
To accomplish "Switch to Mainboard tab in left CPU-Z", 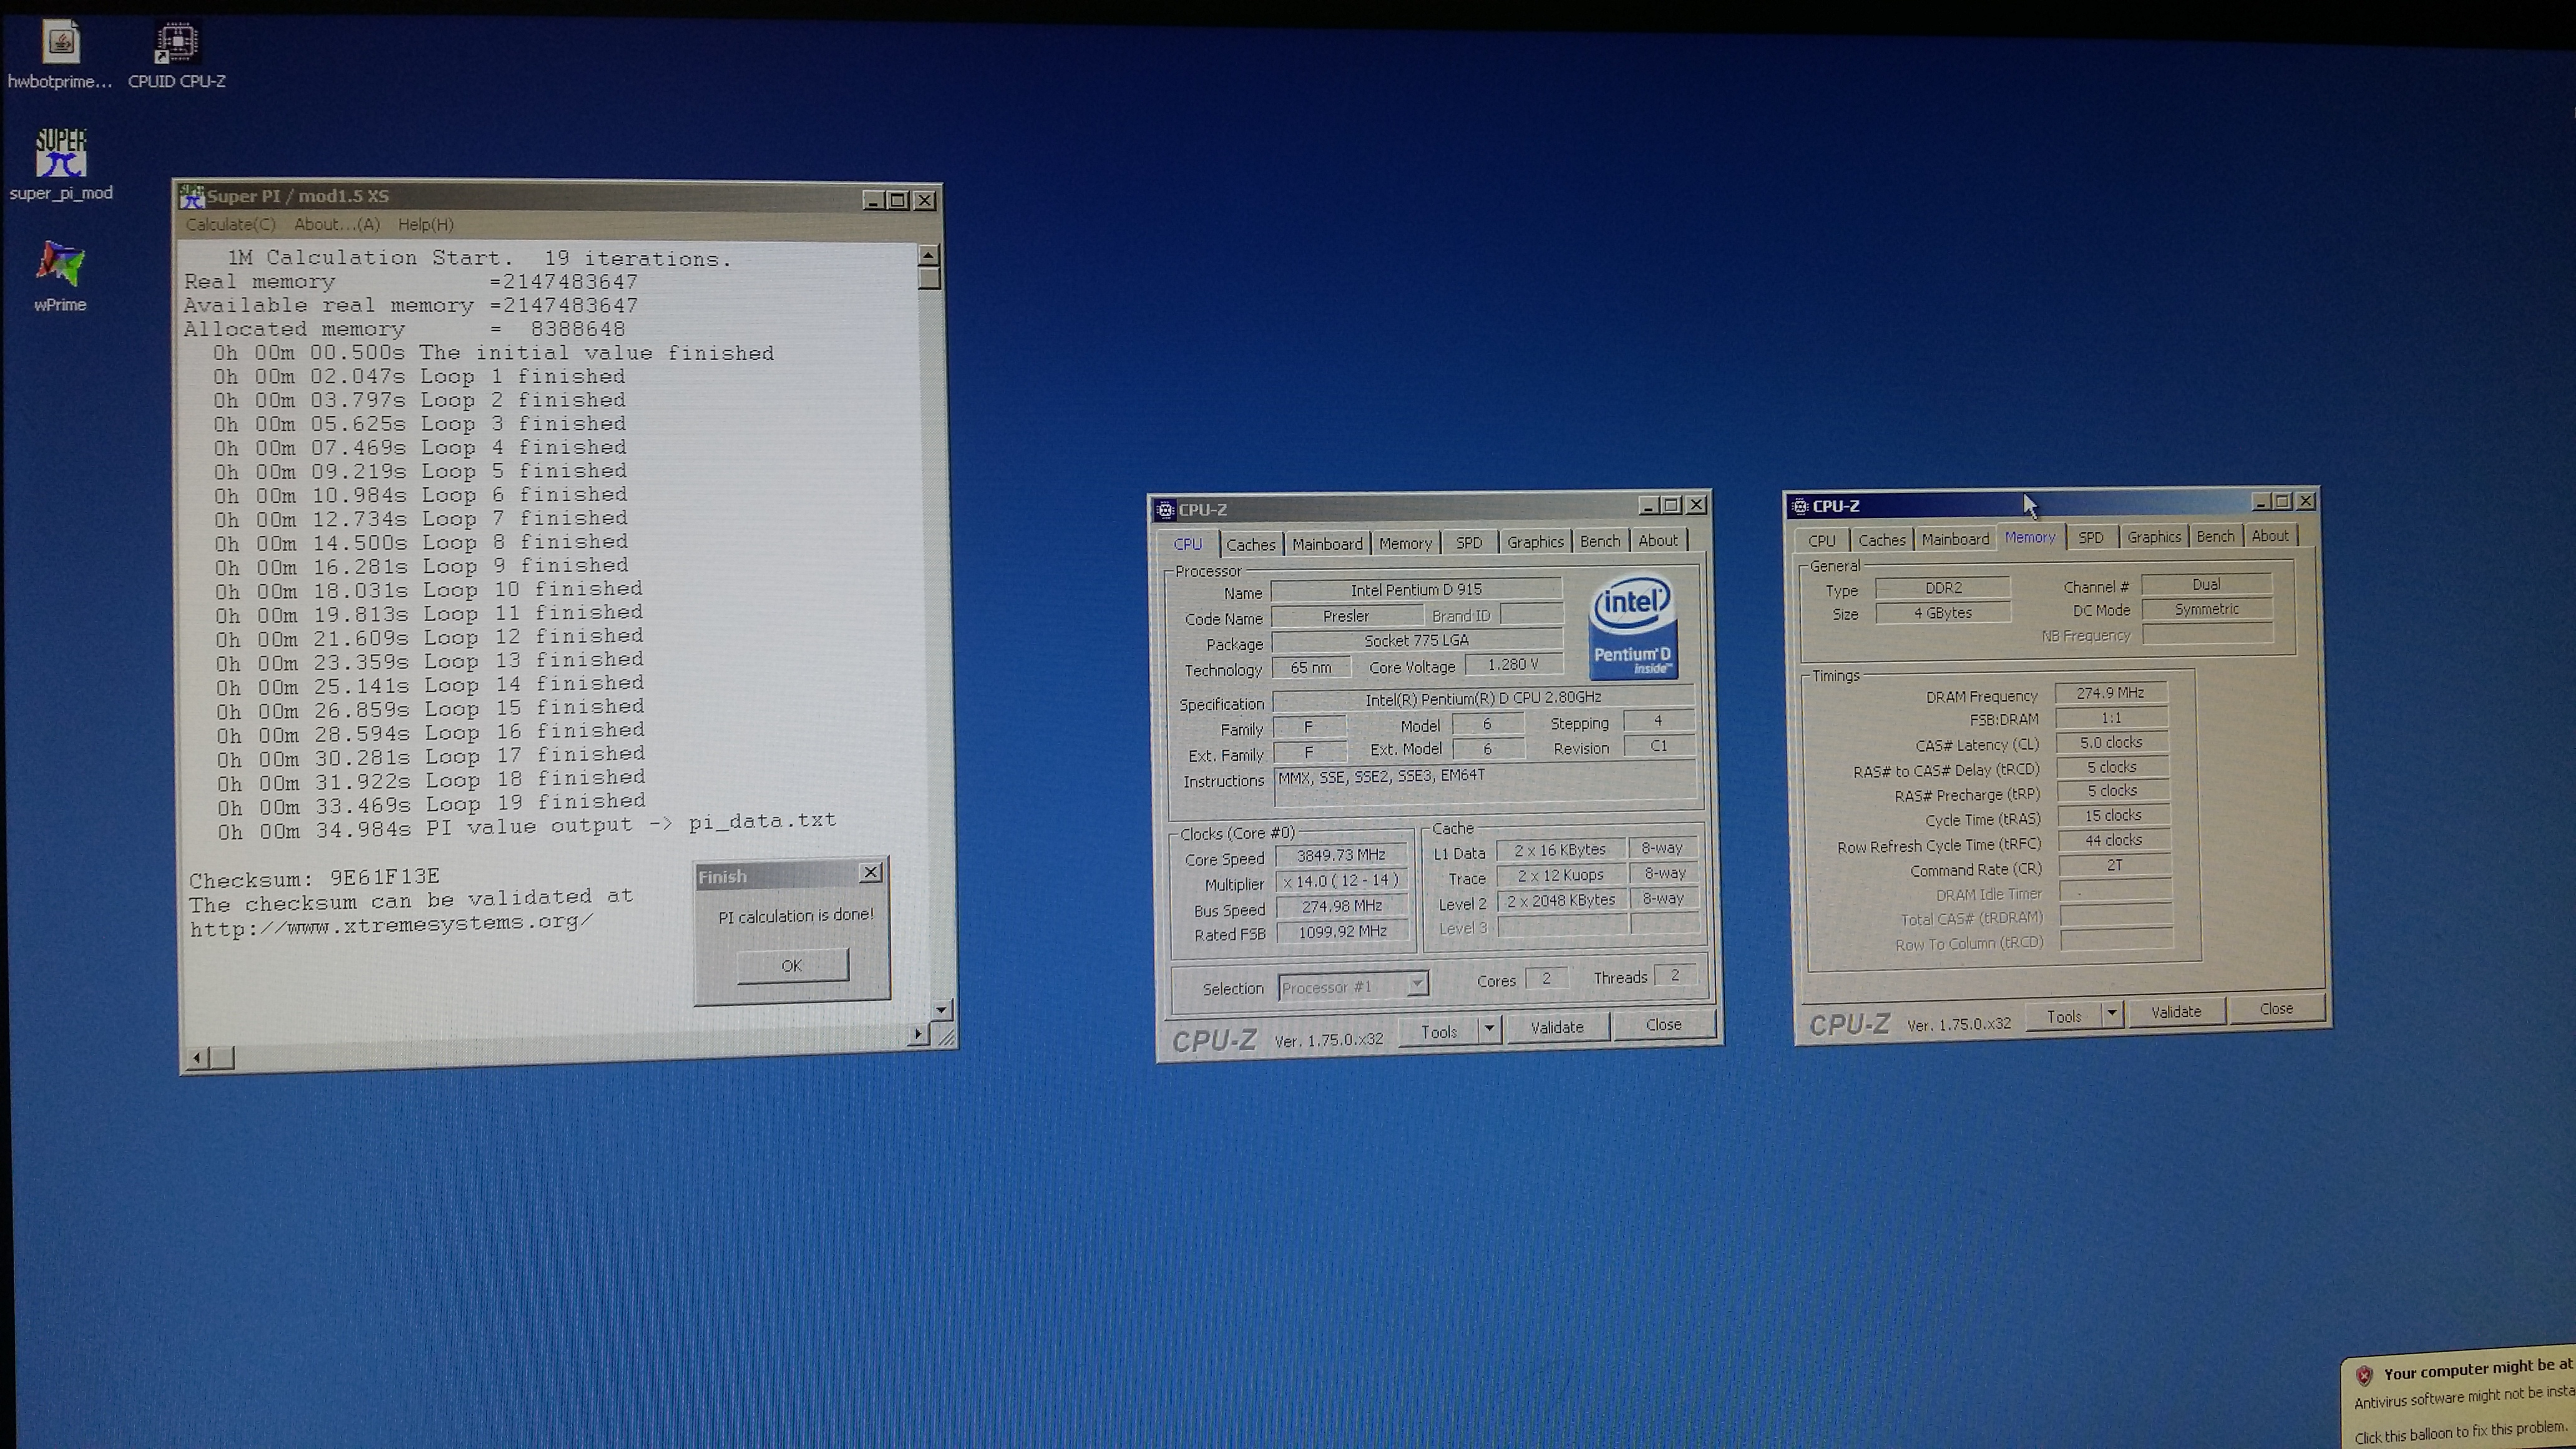I will tap(1327, 544).
